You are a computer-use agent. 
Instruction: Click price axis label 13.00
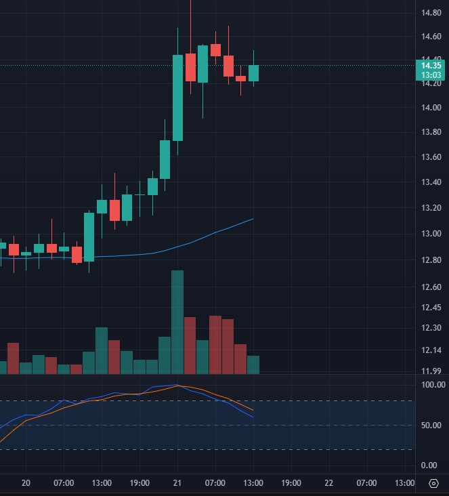(x=431, y=234)
